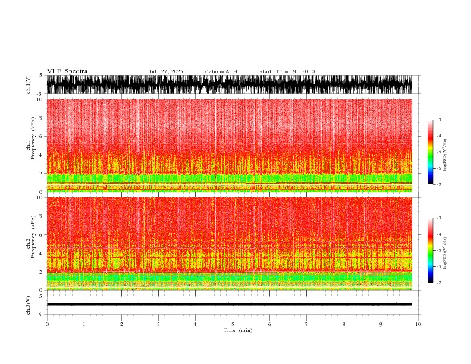This screenshot has height=364, width=471.
Task: Click the 'start UT = 9:30:0' label
Action: pos(287,71)
